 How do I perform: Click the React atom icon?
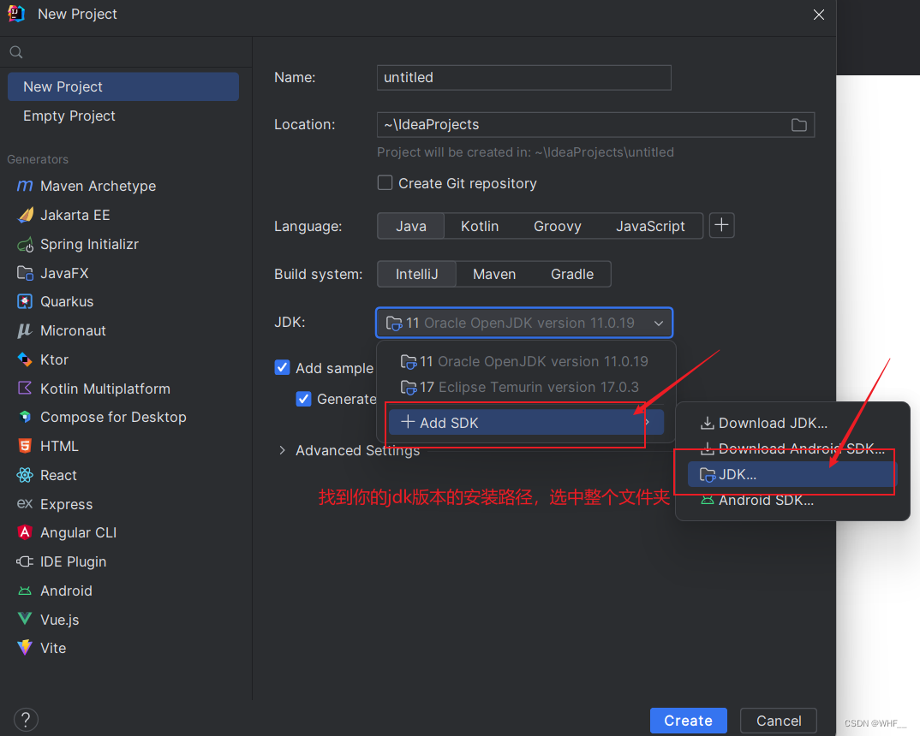pos(25,475)
